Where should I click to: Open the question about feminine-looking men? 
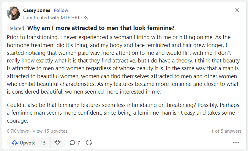[101, 28]
